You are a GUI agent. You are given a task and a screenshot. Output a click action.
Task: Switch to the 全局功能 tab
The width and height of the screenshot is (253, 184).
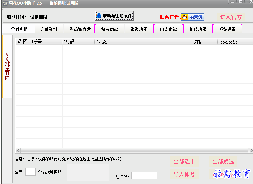[19, 29]
